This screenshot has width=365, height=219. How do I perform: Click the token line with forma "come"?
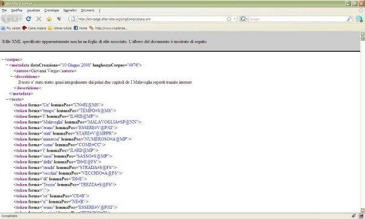pyautogui.click(x=60, y=145)
